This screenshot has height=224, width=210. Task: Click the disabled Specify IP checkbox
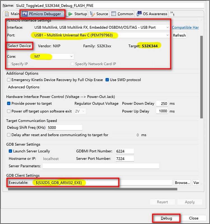(9, 64)
